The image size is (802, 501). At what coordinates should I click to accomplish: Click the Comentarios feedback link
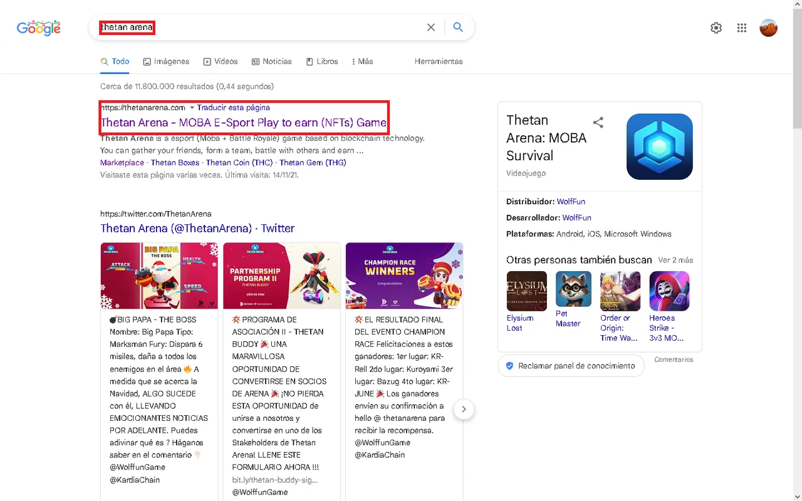[674, 359]
